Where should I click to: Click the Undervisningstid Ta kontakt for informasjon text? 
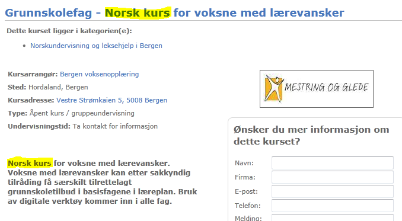coord(82,126)
